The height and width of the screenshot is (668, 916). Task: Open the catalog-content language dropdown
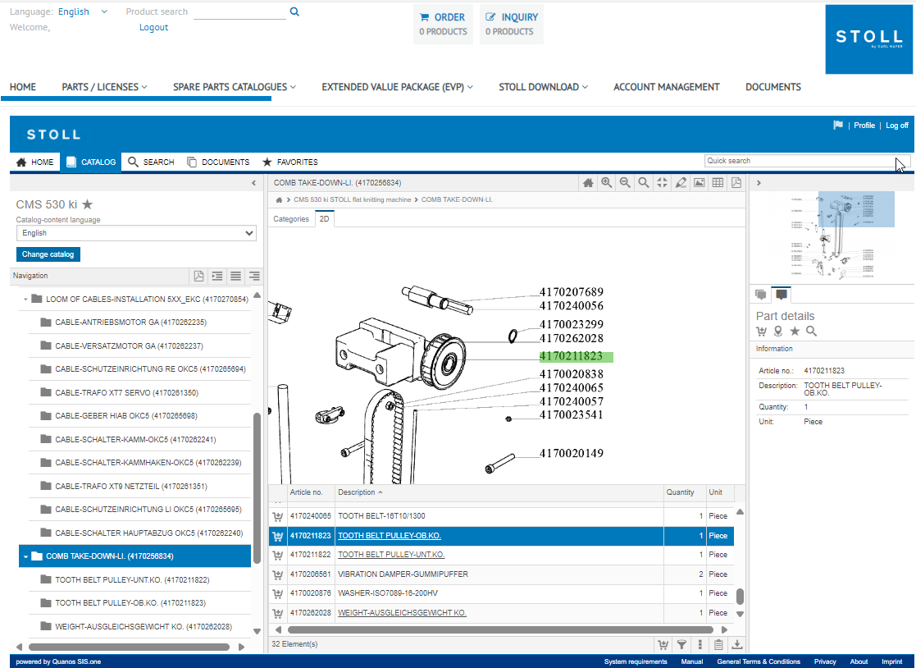pos(136,232)
